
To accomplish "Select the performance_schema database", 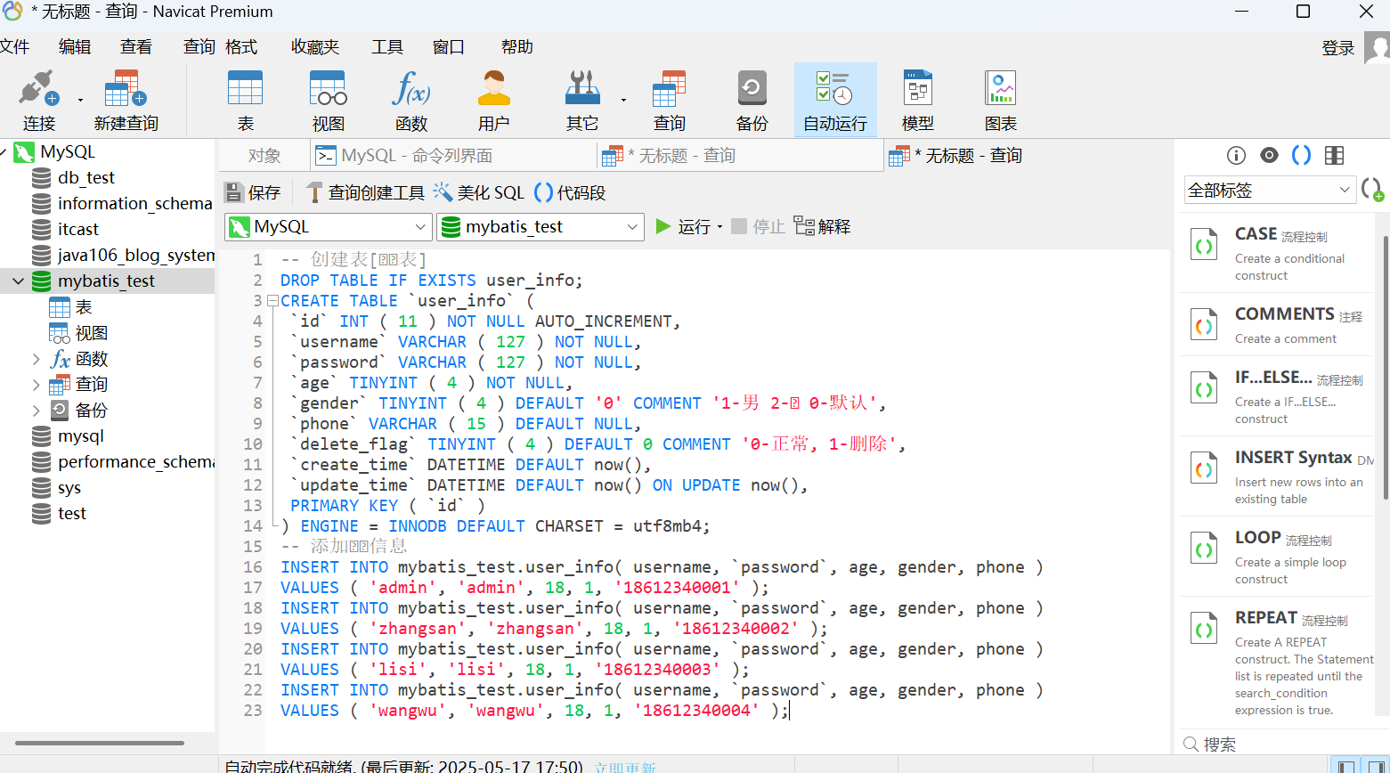I will pyautogui.click(x=136, y=462).
